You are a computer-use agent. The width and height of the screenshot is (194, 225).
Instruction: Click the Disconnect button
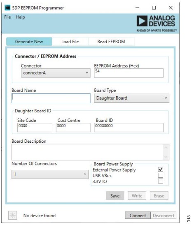164,216
